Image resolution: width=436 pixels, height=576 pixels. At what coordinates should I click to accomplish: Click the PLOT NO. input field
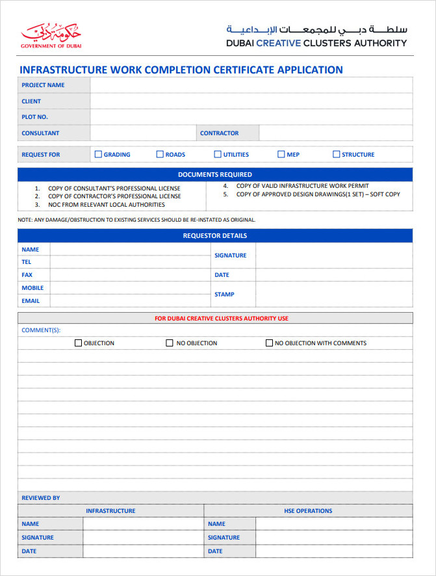point(251,117)
